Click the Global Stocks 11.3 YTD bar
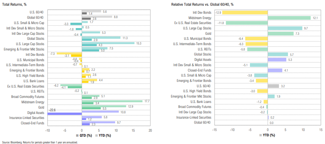The height and width of the screenshot is (144, 325). (101, 37)
